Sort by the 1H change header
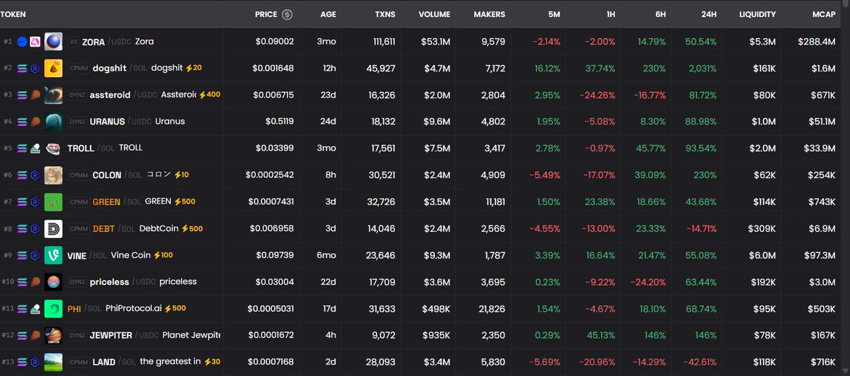850x376 pixels. pyautogui.click(x=610, y=14)
